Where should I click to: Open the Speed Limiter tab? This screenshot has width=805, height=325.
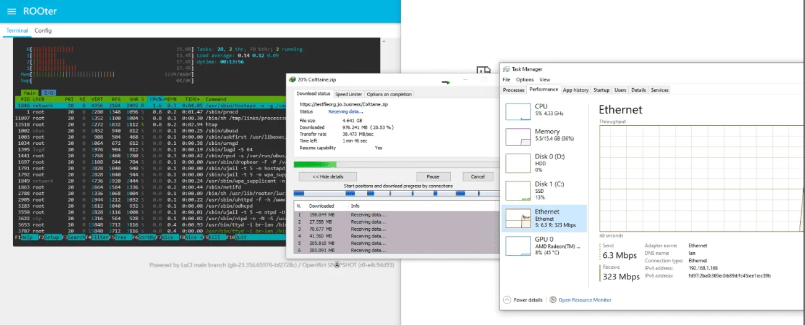[349, 94]
